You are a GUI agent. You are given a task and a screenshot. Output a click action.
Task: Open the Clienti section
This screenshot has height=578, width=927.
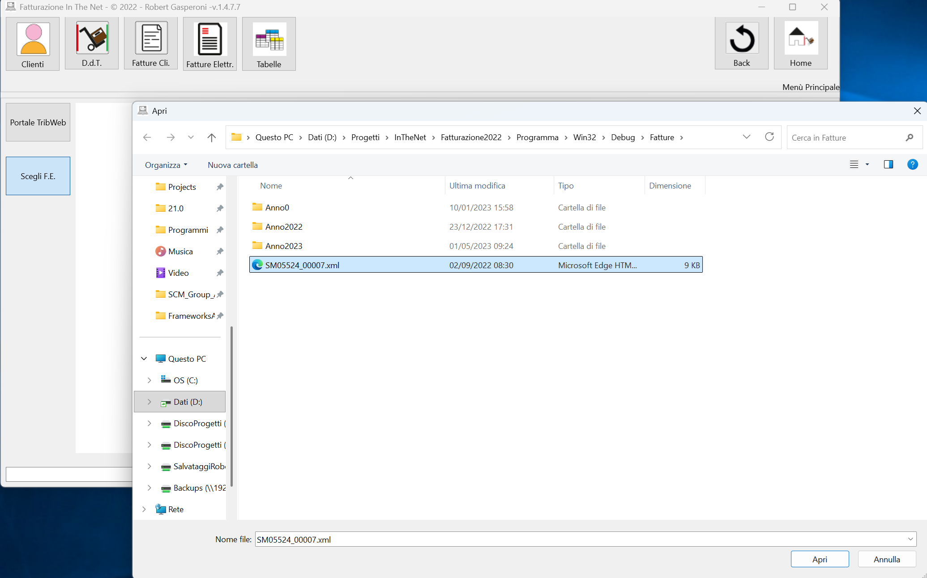[33, 44]
